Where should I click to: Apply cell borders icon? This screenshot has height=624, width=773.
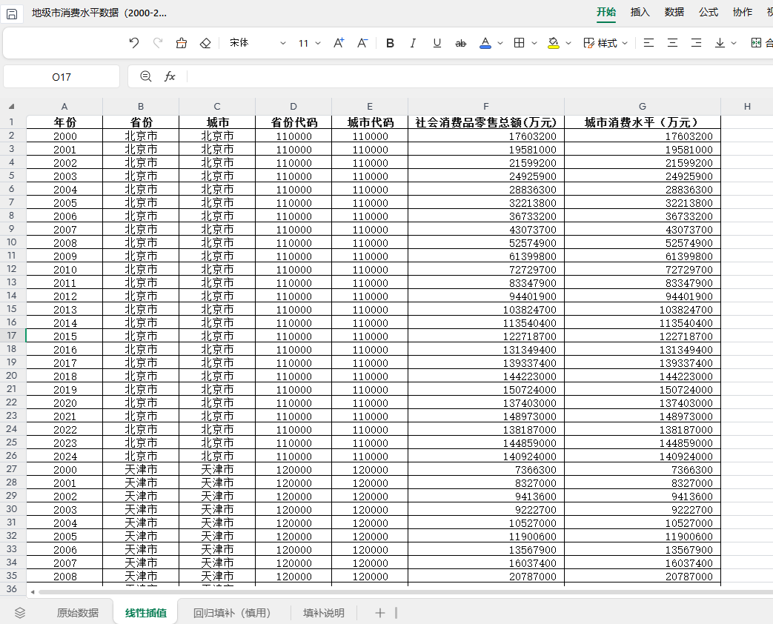tap(519, 44)
